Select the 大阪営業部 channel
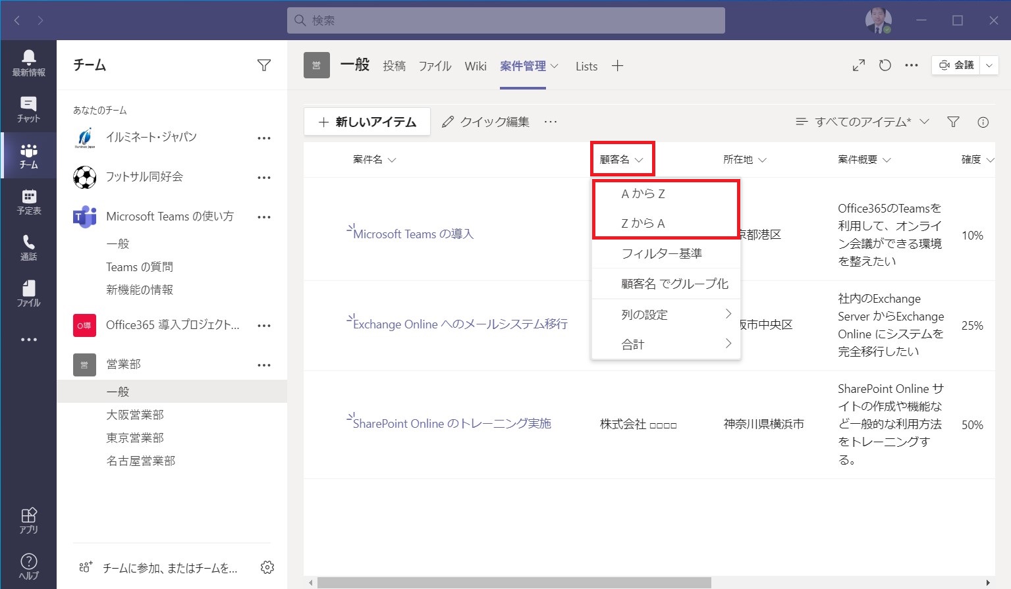The image size is (1011, 589). pos(135,415)
